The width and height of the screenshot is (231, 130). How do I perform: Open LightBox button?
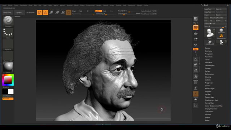tap(18, 13)
